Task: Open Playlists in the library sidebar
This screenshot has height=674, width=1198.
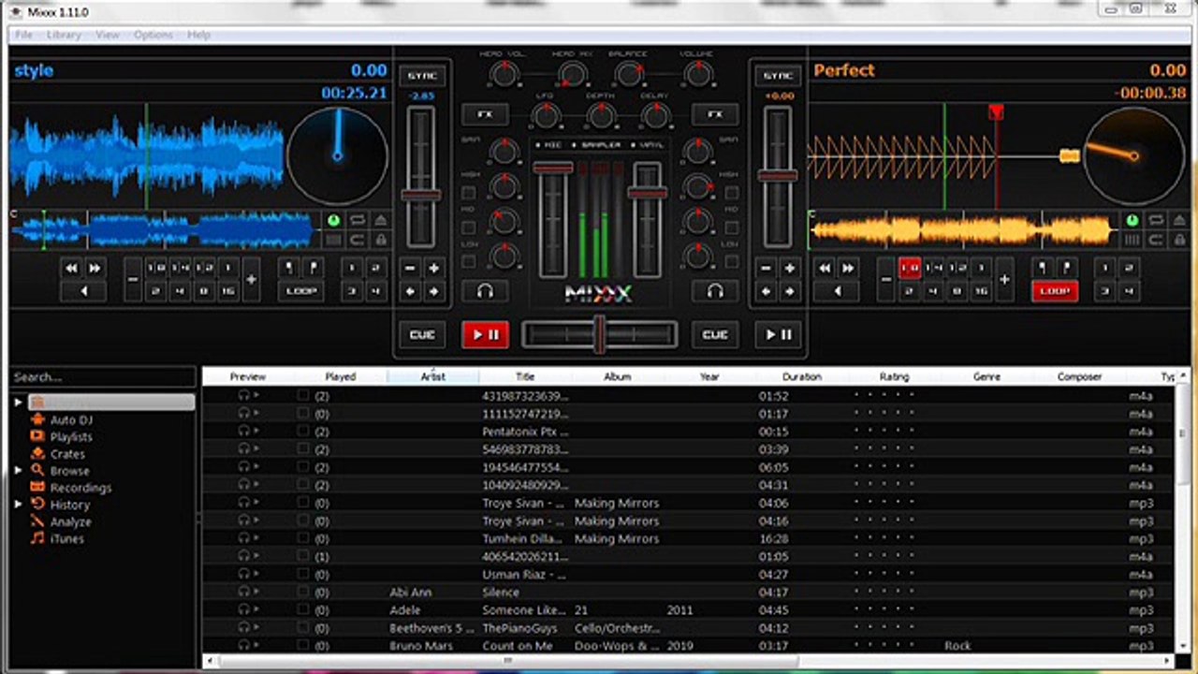Action: pyautogui.click(x=70, y=436)
